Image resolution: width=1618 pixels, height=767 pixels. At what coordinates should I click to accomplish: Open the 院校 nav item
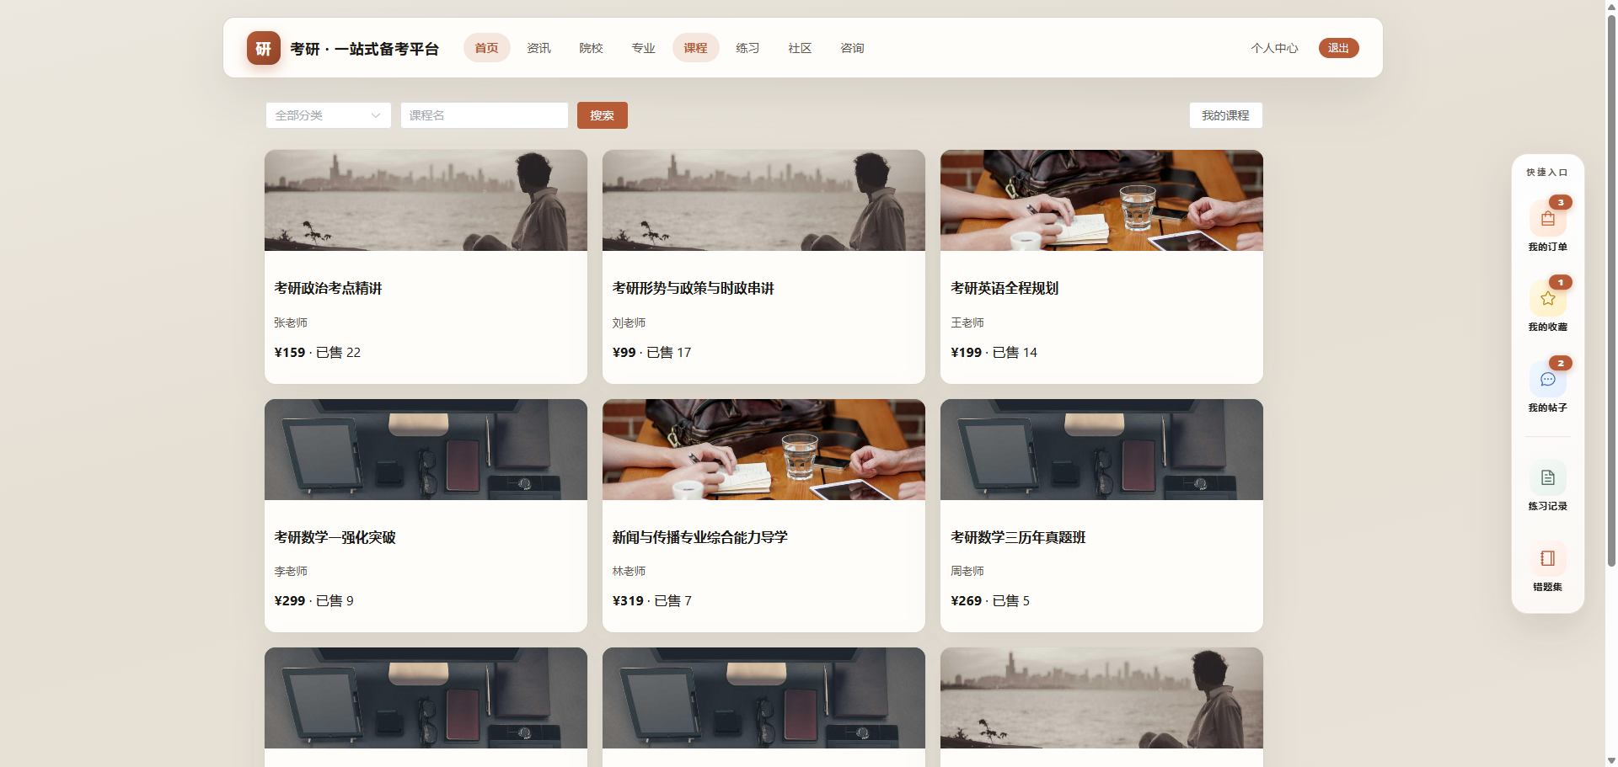coord(591,48)
